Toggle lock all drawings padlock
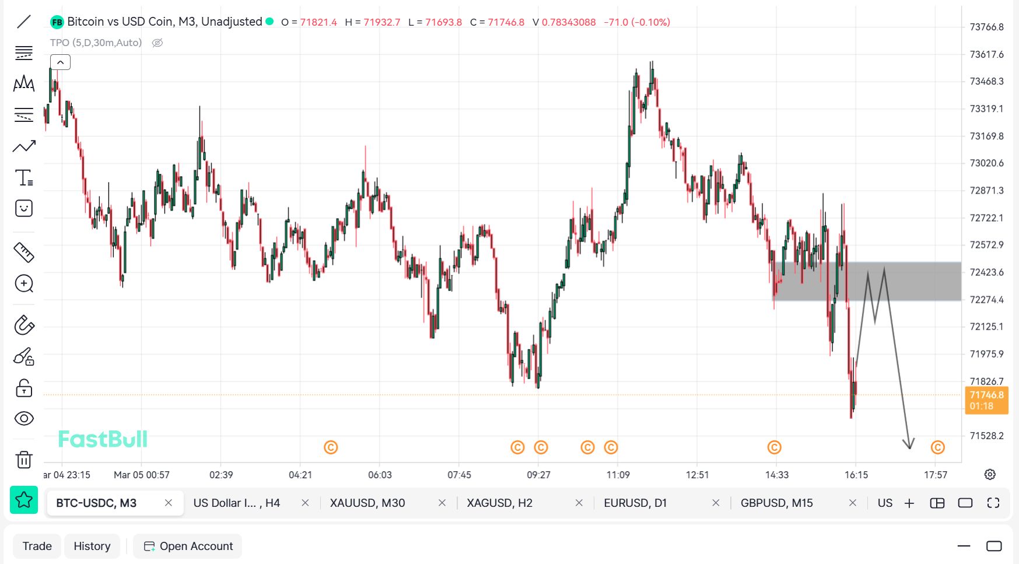Screen dimensions: 1019x564 24,388
